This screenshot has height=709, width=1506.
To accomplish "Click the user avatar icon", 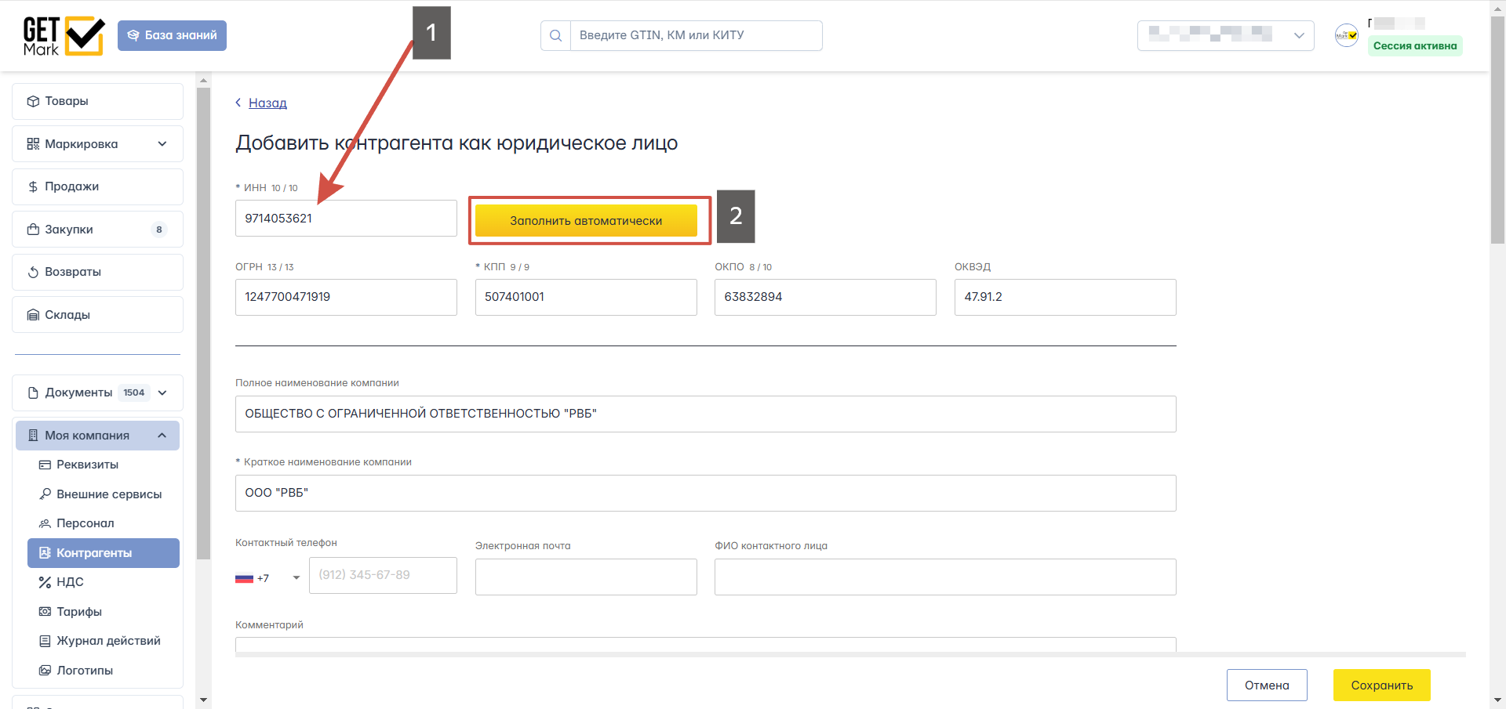I will (x=1347, y=35).
